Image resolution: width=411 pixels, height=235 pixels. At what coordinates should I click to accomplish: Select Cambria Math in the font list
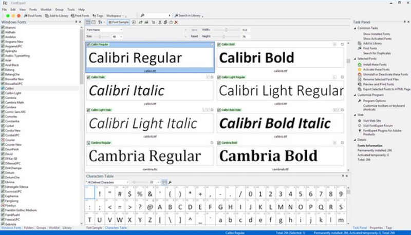click(x=14, y=102)
